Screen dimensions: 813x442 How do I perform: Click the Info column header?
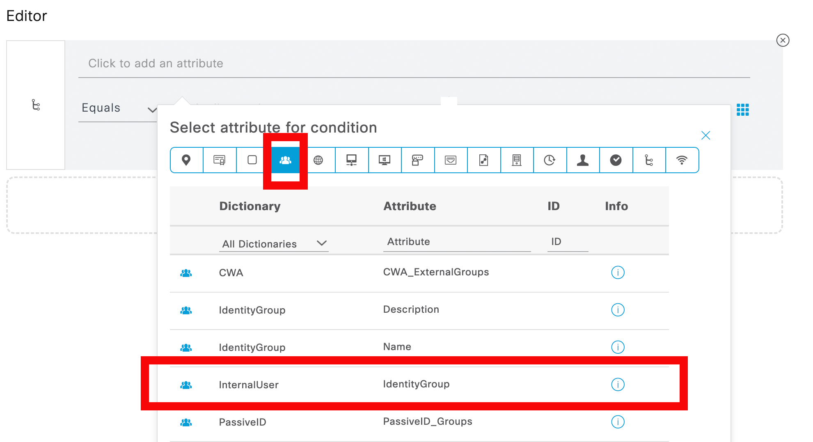(x=616, y=206)
